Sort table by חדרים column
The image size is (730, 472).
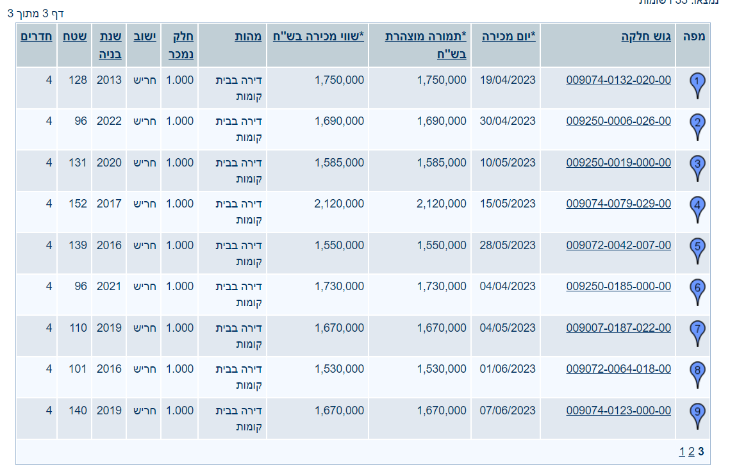37,37
